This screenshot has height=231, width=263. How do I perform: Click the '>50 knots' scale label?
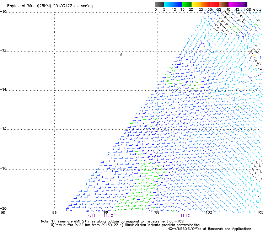(253, 9)
